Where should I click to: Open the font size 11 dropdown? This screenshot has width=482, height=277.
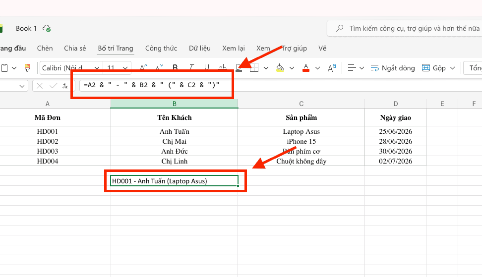[125, 68]
